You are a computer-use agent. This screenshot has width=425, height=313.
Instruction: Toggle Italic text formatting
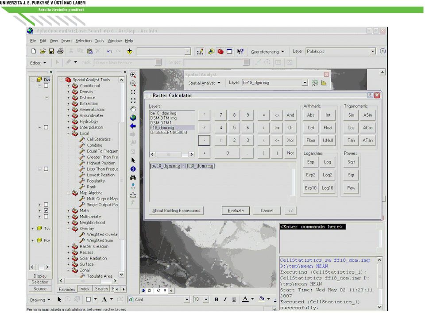pos(225,299)
